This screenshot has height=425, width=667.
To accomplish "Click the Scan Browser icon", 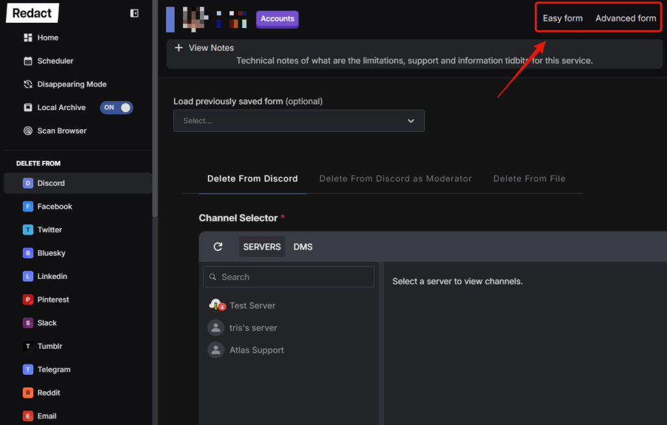I will coord(28,131).
